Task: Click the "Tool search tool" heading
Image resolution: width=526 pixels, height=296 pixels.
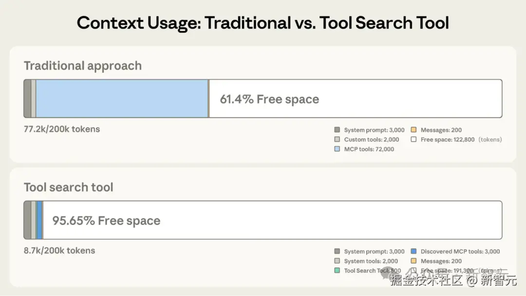Action: point(69,187)
